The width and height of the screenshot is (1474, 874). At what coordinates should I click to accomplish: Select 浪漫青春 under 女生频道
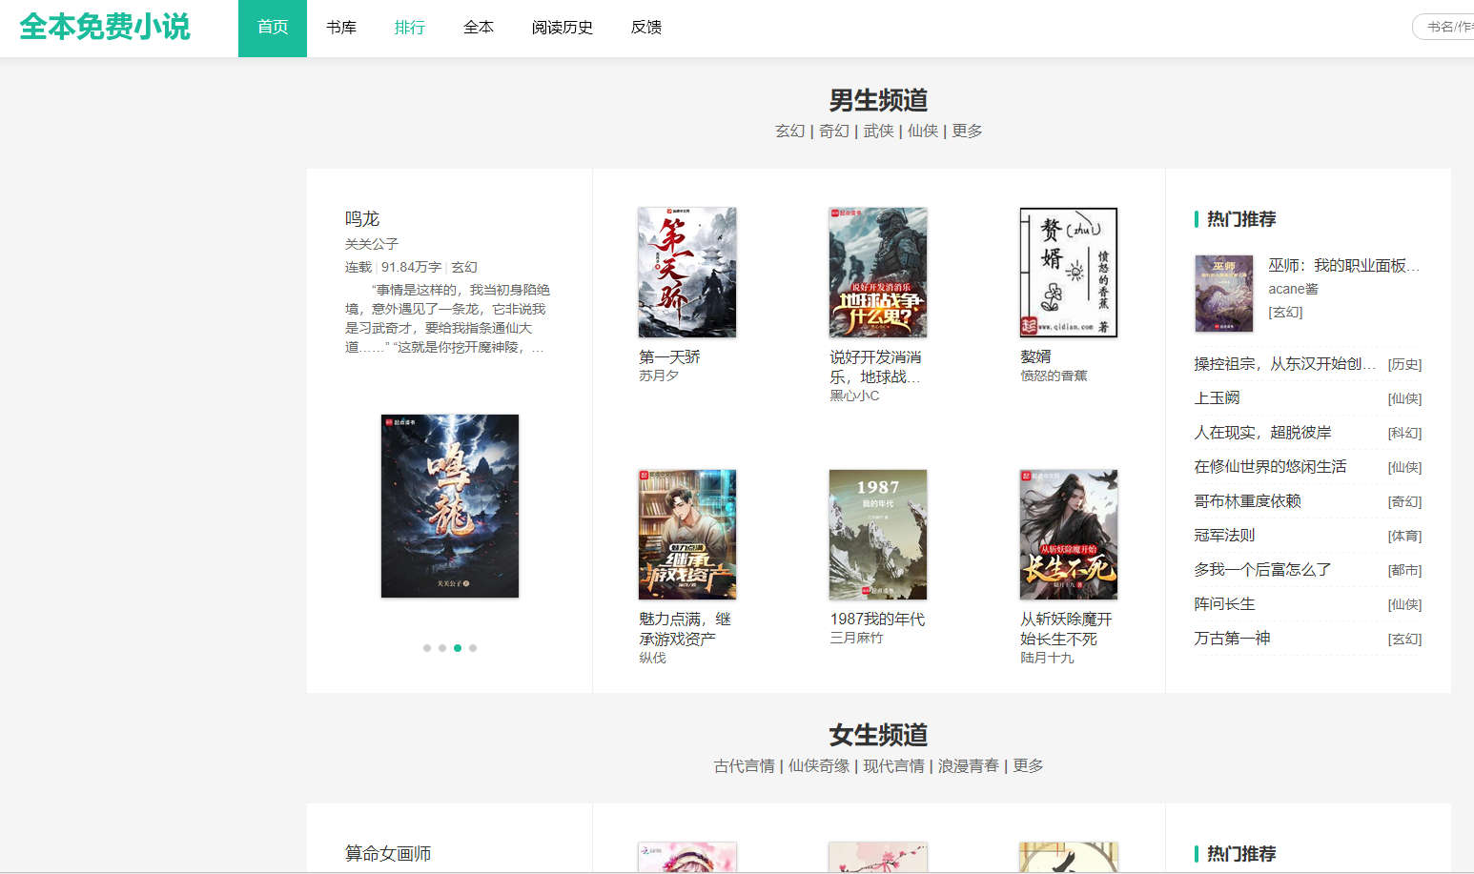tap(969, 766)
